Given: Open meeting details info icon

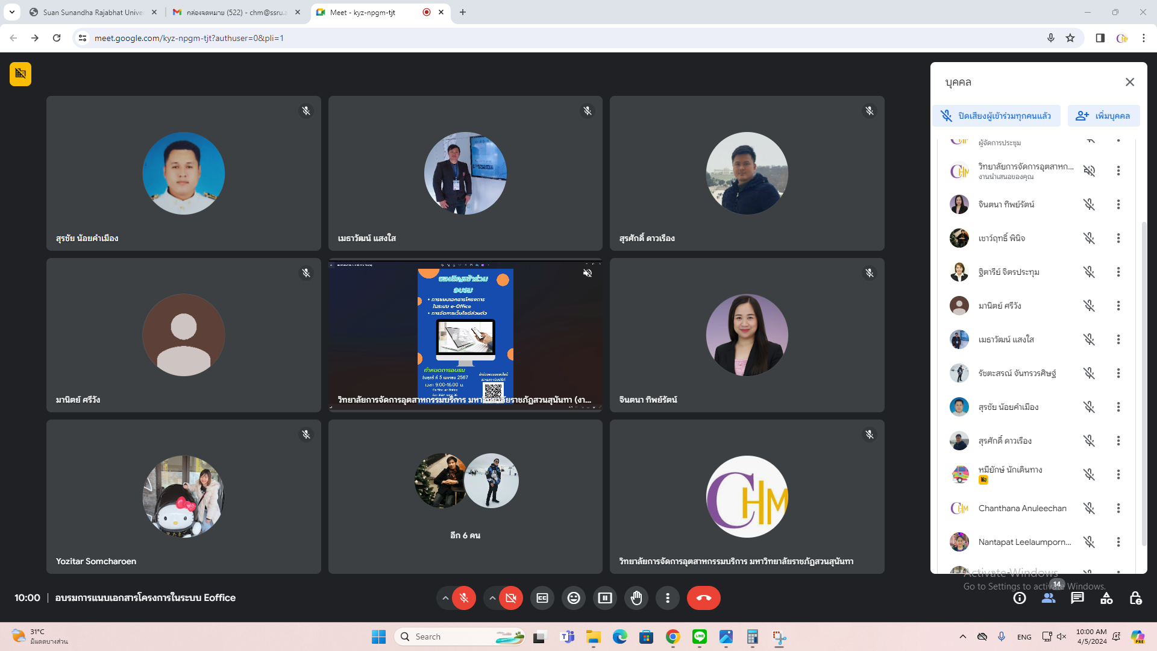Looking at the screenshot, I should (x=1020, y=598).
